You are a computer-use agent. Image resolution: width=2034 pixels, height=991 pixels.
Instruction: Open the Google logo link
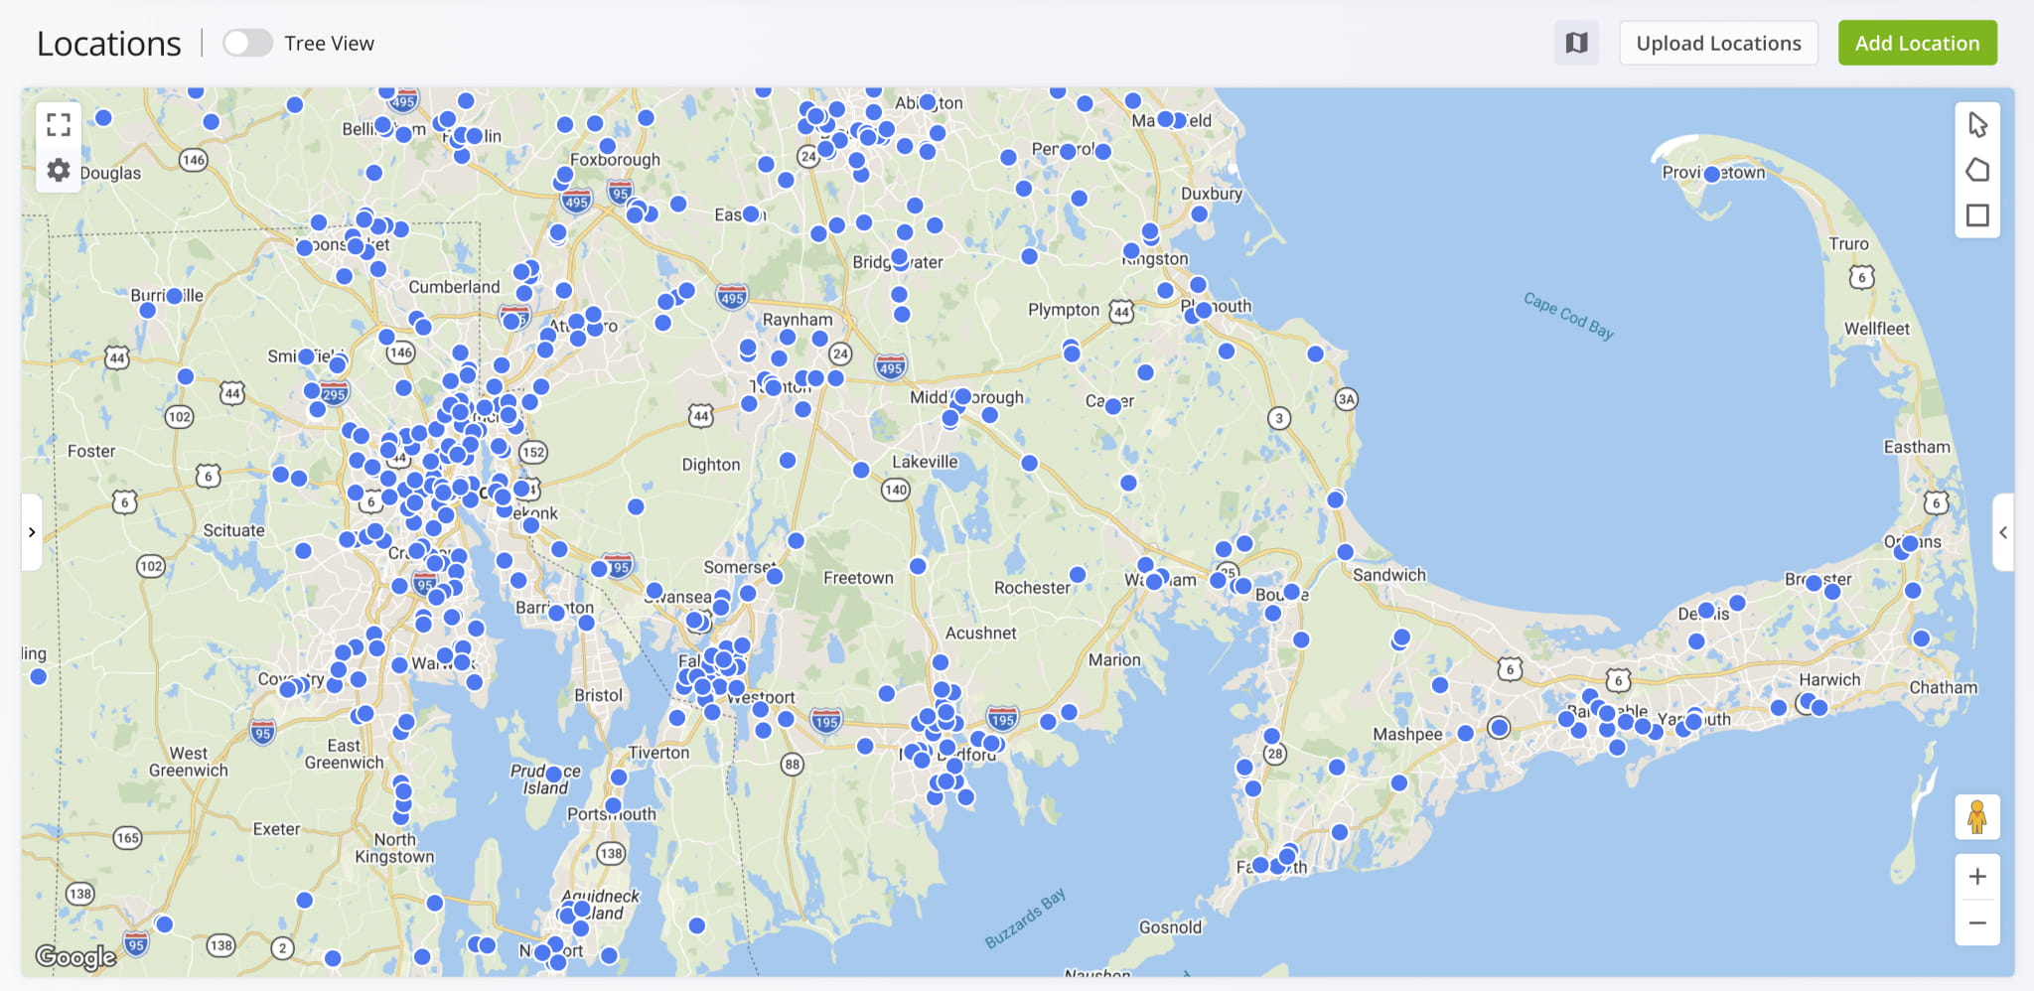75,956
